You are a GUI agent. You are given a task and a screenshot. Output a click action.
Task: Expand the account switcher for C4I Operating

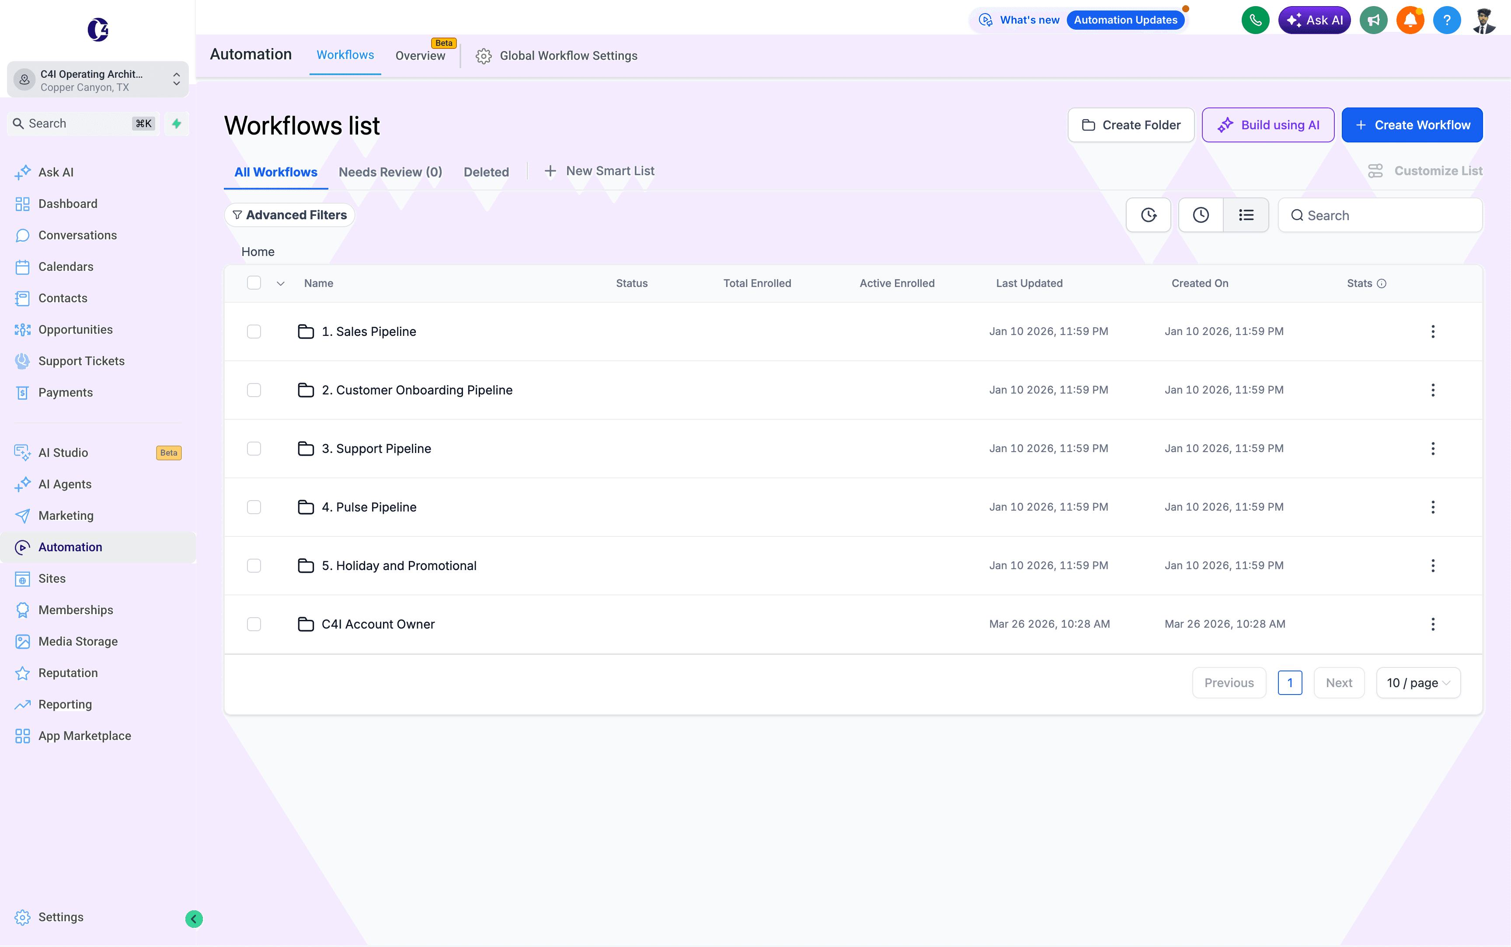click(98, 79)
